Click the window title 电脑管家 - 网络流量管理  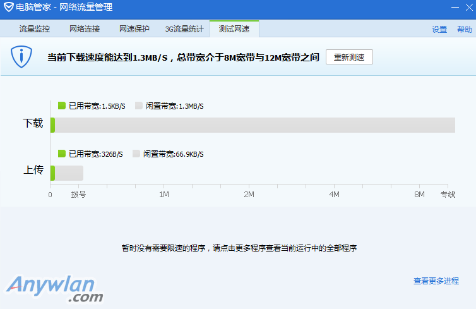click(64, 7)
